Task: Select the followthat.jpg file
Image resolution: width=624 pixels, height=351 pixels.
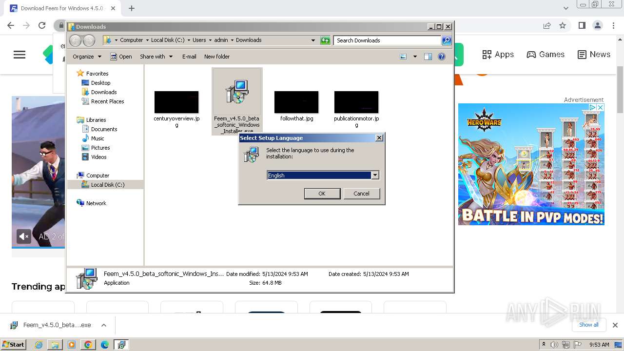Action: pos(296,106)
